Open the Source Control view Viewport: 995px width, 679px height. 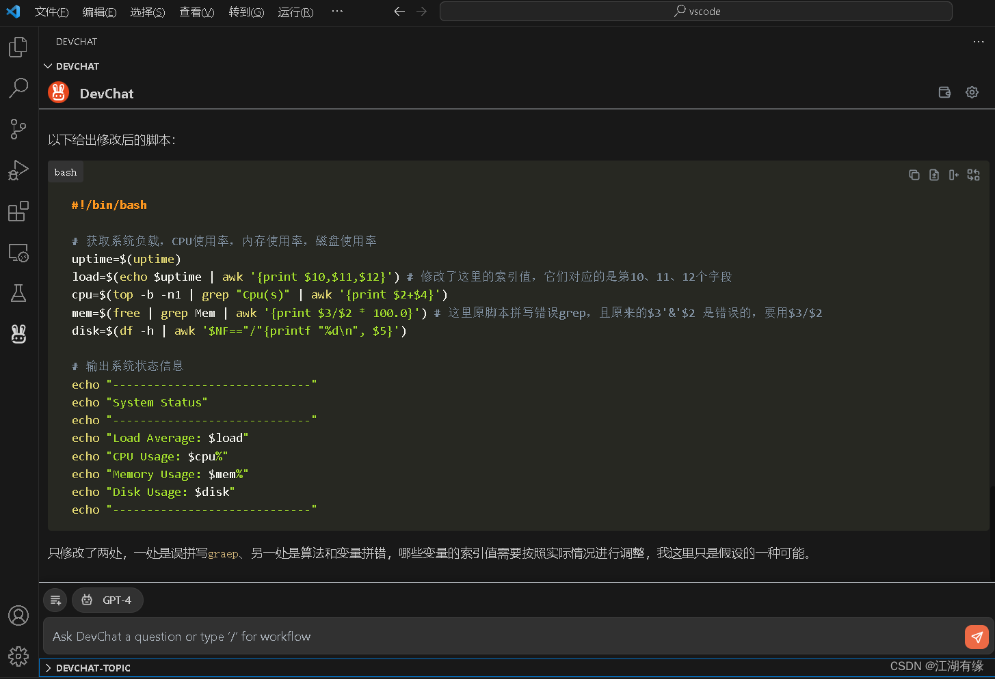click(x=18, y=128)
